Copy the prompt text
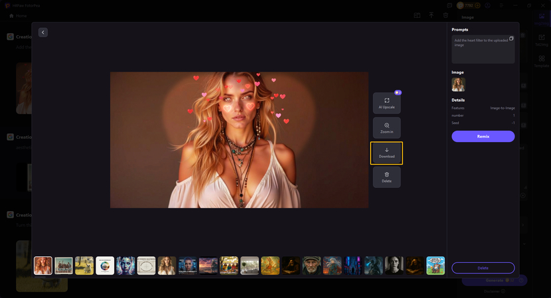Image resolution: width=551 pixels, height=298 pixels. [511, 39]
